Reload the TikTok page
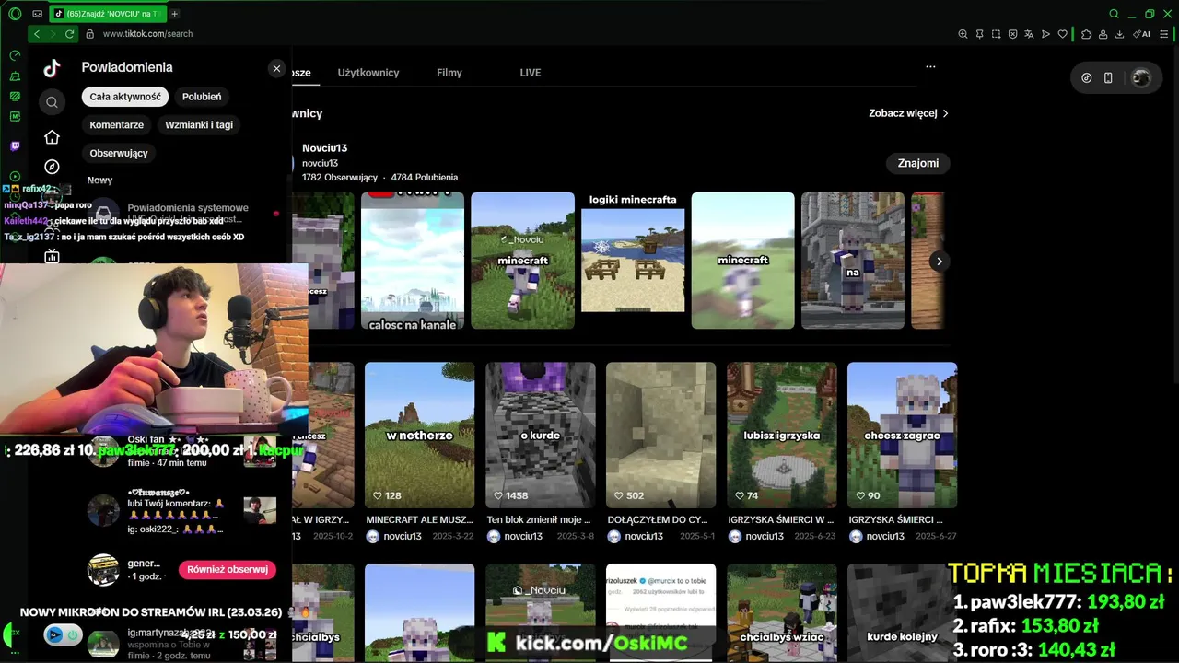 pos(69,34)
